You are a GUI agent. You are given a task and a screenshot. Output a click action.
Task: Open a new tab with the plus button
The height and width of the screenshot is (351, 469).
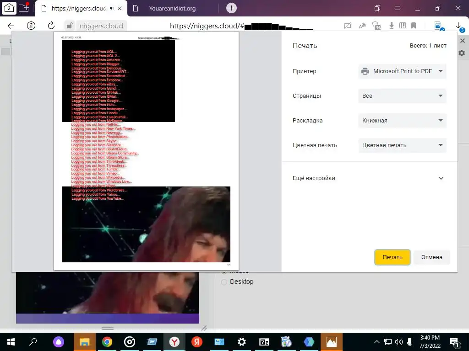231,8
